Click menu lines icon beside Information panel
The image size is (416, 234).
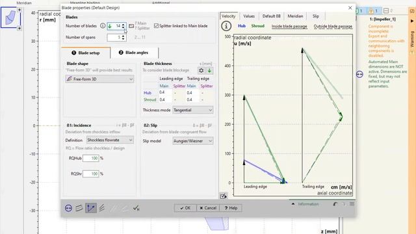(352, 204)
